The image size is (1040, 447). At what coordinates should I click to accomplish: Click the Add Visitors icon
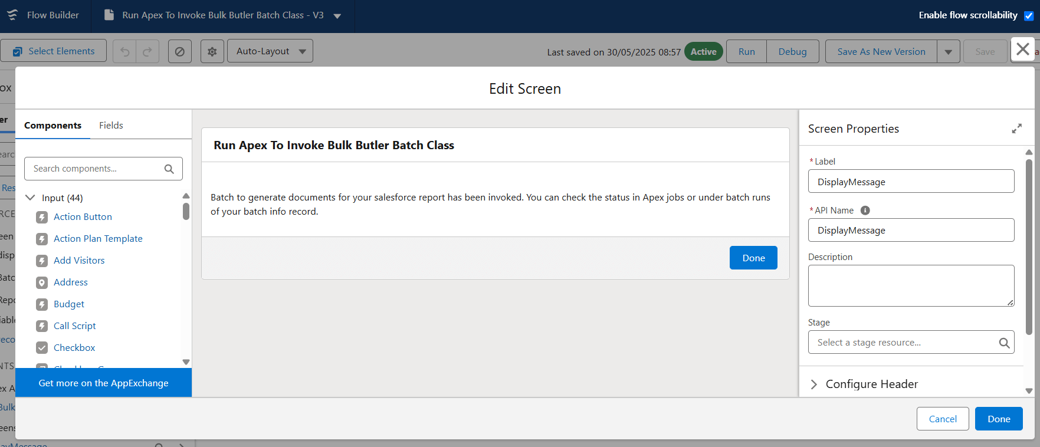42,261
